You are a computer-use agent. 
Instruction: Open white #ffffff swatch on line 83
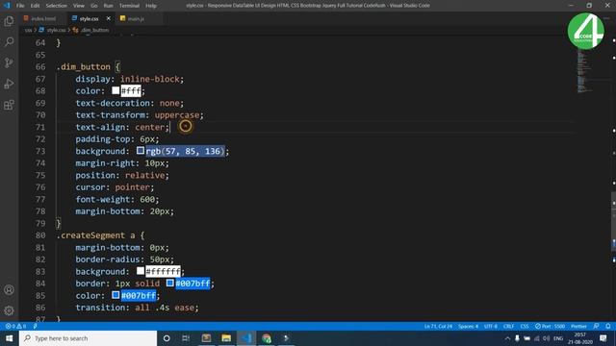[x=141, y=271]
